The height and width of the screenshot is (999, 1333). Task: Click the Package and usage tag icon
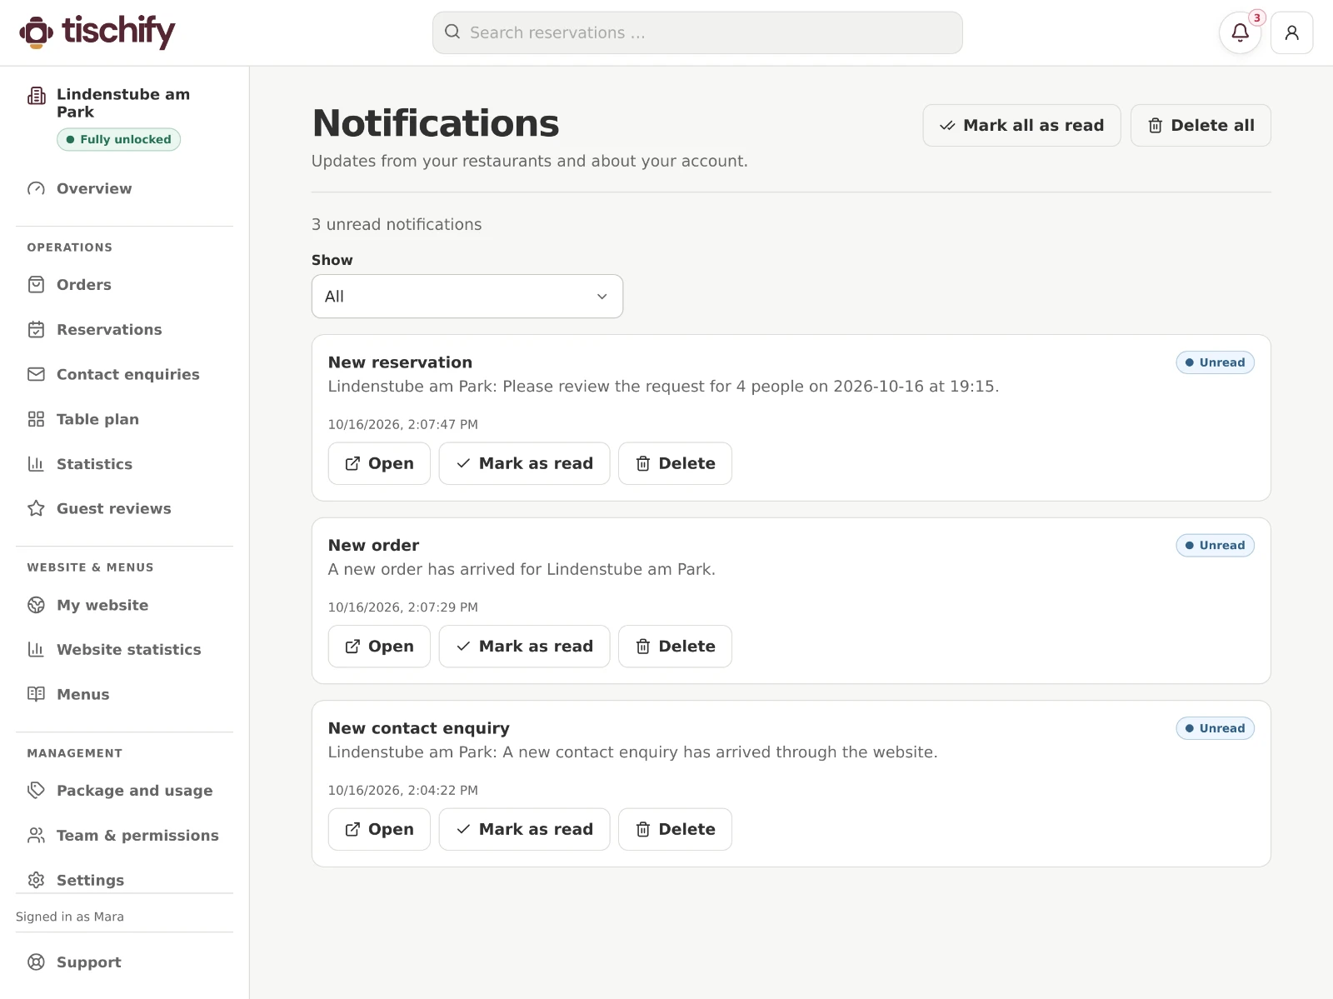36,791
